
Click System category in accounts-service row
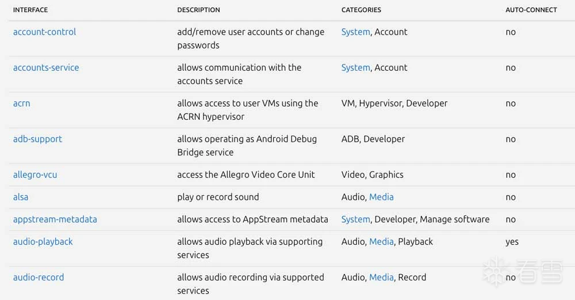[355, 68]
